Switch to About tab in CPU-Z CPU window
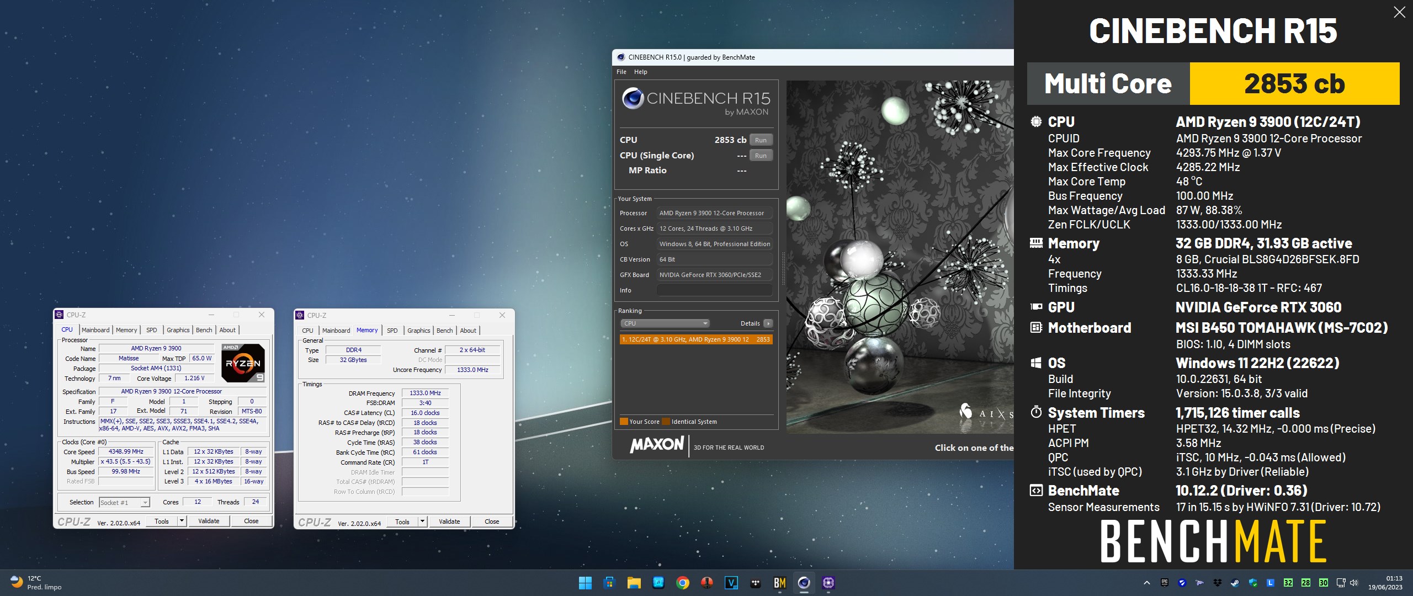 227,330
